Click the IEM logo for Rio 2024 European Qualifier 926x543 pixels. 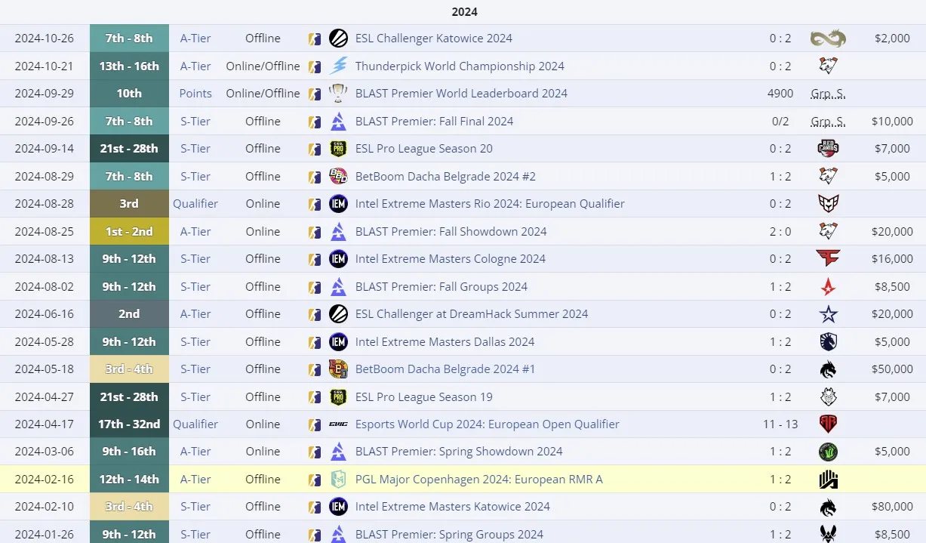coord(339,204)
